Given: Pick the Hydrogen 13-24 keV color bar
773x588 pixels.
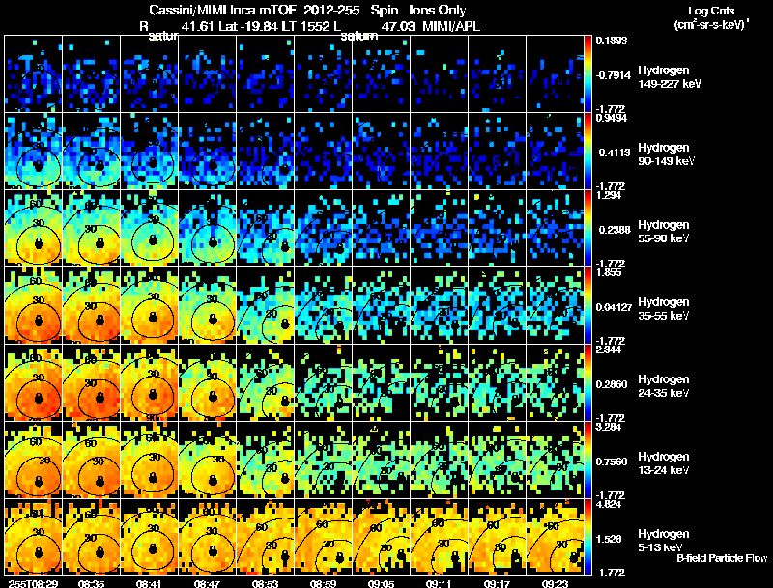Looking at the screenshot, I should click(587, 461).
